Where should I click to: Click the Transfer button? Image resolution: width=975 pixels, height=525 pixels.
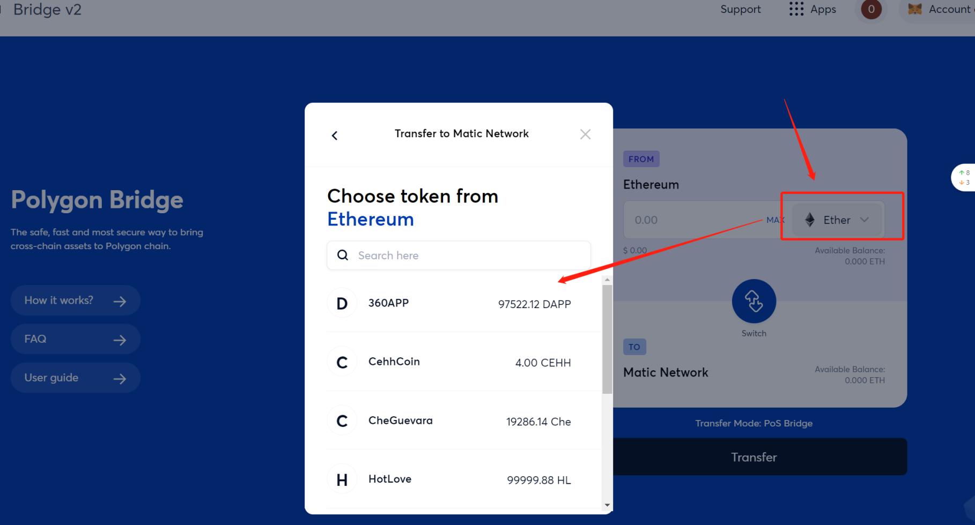point(754,457)
